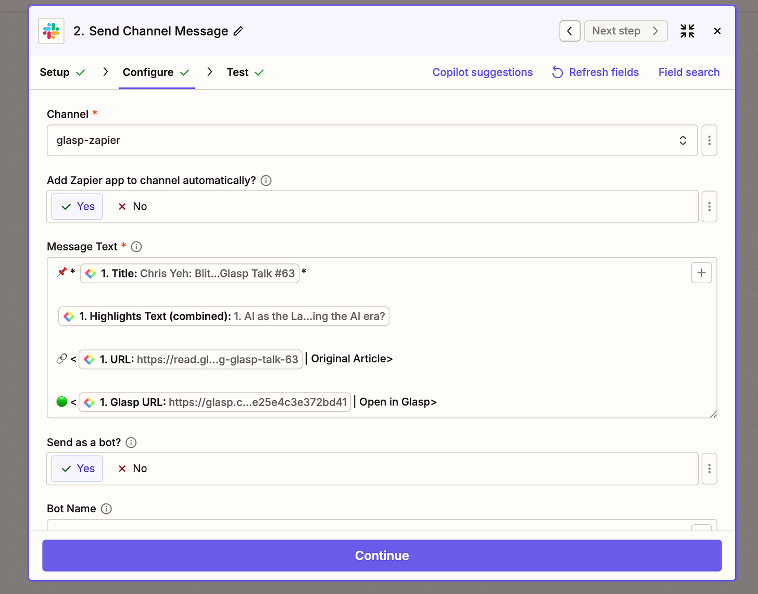This screenshot has height=594, width=758.
Task: Select Yes for Send as a bot
Action: [77, 469]
